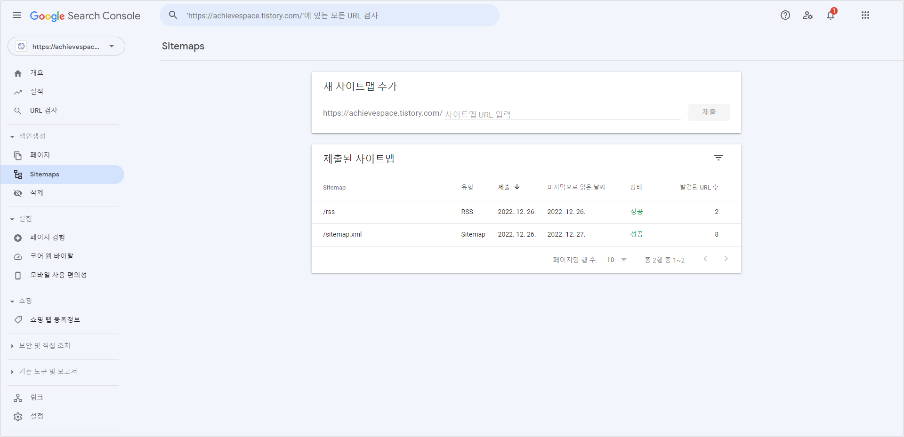
Task: Open the Google apps grid
Action: point(865,15)
